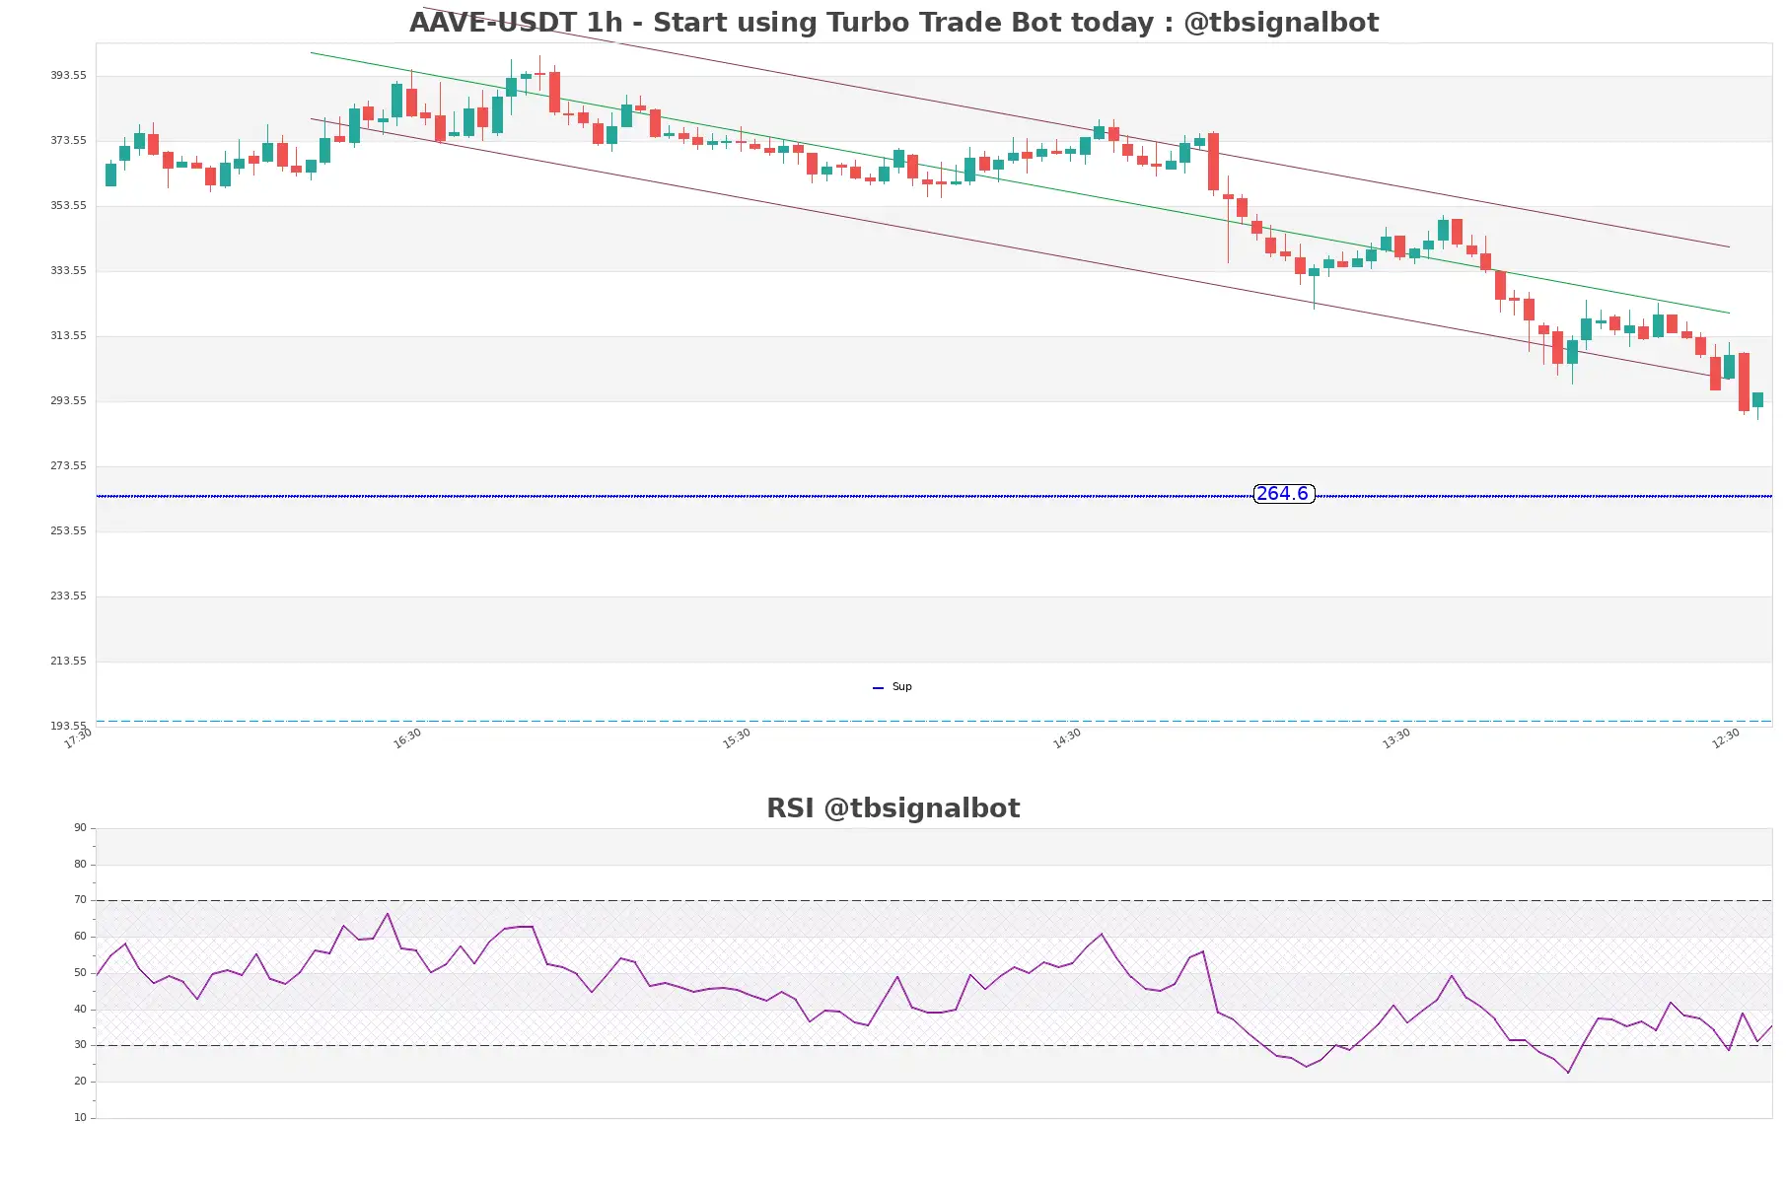Click the 213.55 price axis label
The image size is (1786, 1191).
click(68, 662)
